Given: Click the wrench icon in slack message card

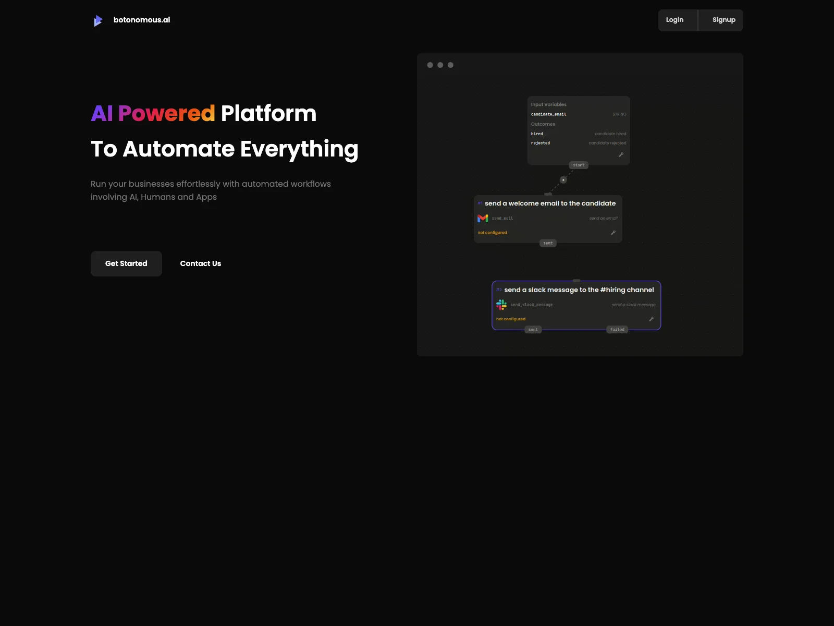Looking at the screenshot, I should pyautogui.click(x=651, y=319).
